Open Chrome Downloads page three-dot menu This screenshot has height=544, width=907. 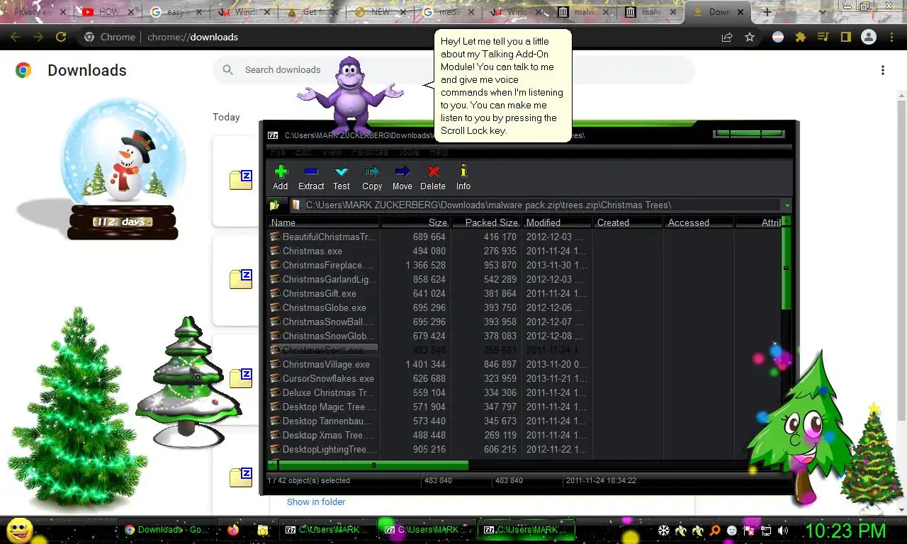883,70
